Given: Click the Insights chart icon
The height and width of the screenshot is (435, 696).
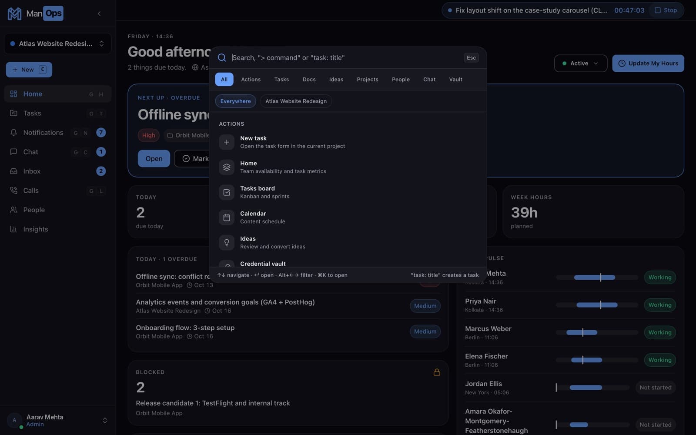Looking at the screenshot, I should [x=13, y=229].
